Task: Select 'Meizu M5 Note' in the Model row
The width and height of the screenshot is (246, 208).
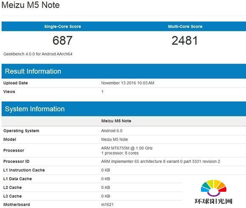Action: [115, 139]
